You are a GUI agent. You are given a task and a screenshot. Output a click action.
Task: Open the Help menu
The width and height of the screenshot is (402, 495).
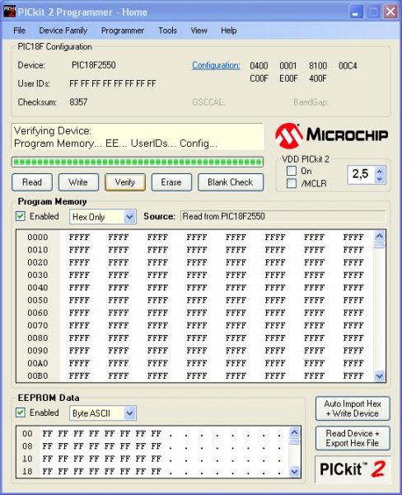click(228, 31)
